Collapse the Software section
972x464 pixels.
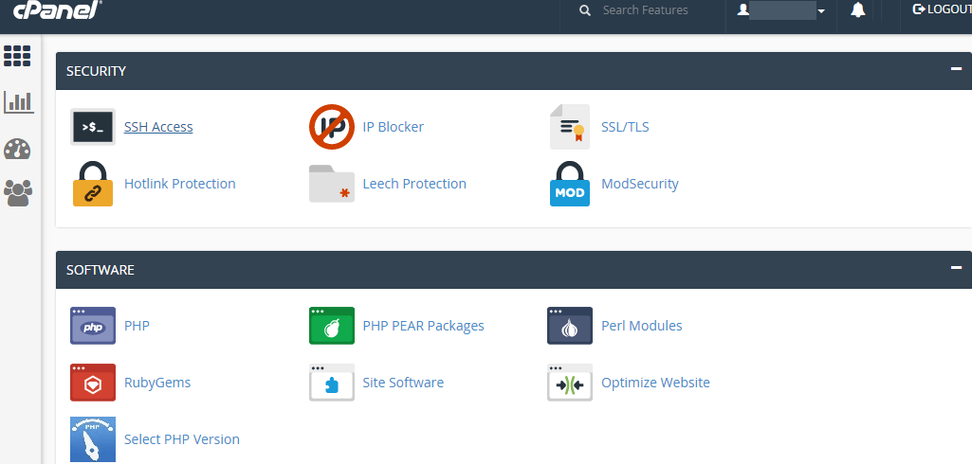[x=956, y=269]
